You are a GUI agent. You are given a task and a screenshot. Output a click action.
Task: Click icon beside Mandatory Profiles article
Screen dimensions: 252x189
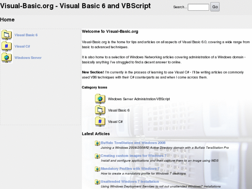(x=97, y=169)
